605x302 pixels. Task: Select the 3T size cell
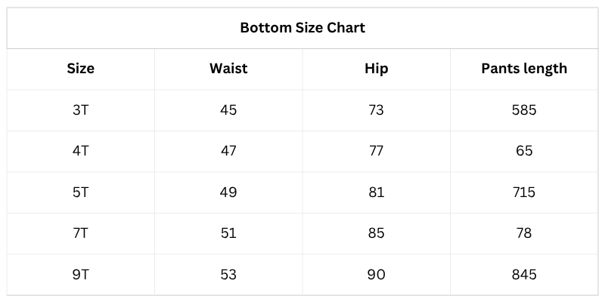point(81,110)
